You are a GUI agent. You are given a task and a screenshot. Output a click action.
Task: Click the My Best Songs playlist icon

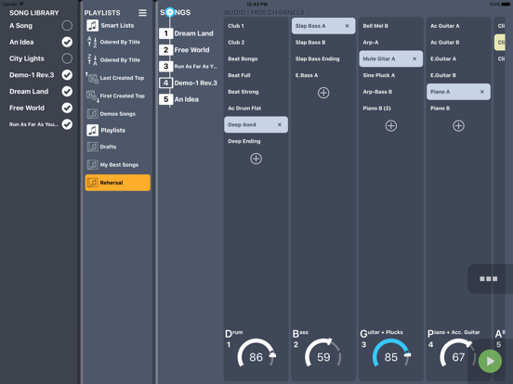pos(92,164)
